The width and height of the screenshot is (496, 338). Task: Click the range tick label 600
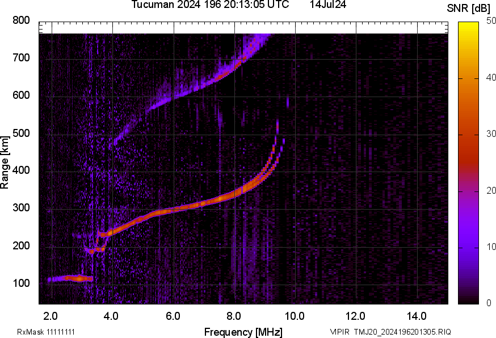(21, 95)
